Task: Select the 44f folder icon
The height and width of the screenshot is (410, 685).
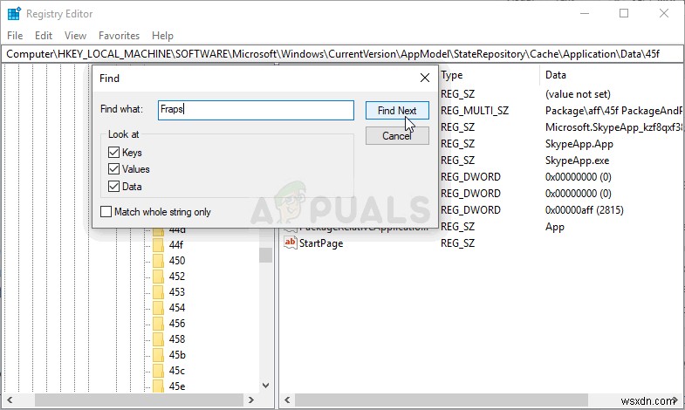Action: [158, 245]
